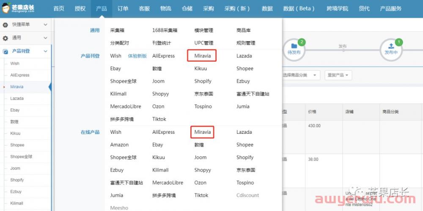This screenshot has width=423, height=211.
Task: Choose Jumia under dropdown 产品刊登 section
Action: tap(243, 107)
